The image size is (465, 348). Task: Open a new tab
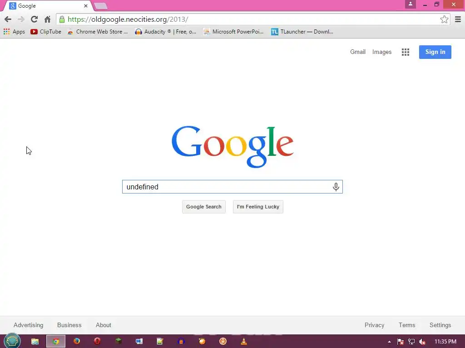[x=100, y=6]
